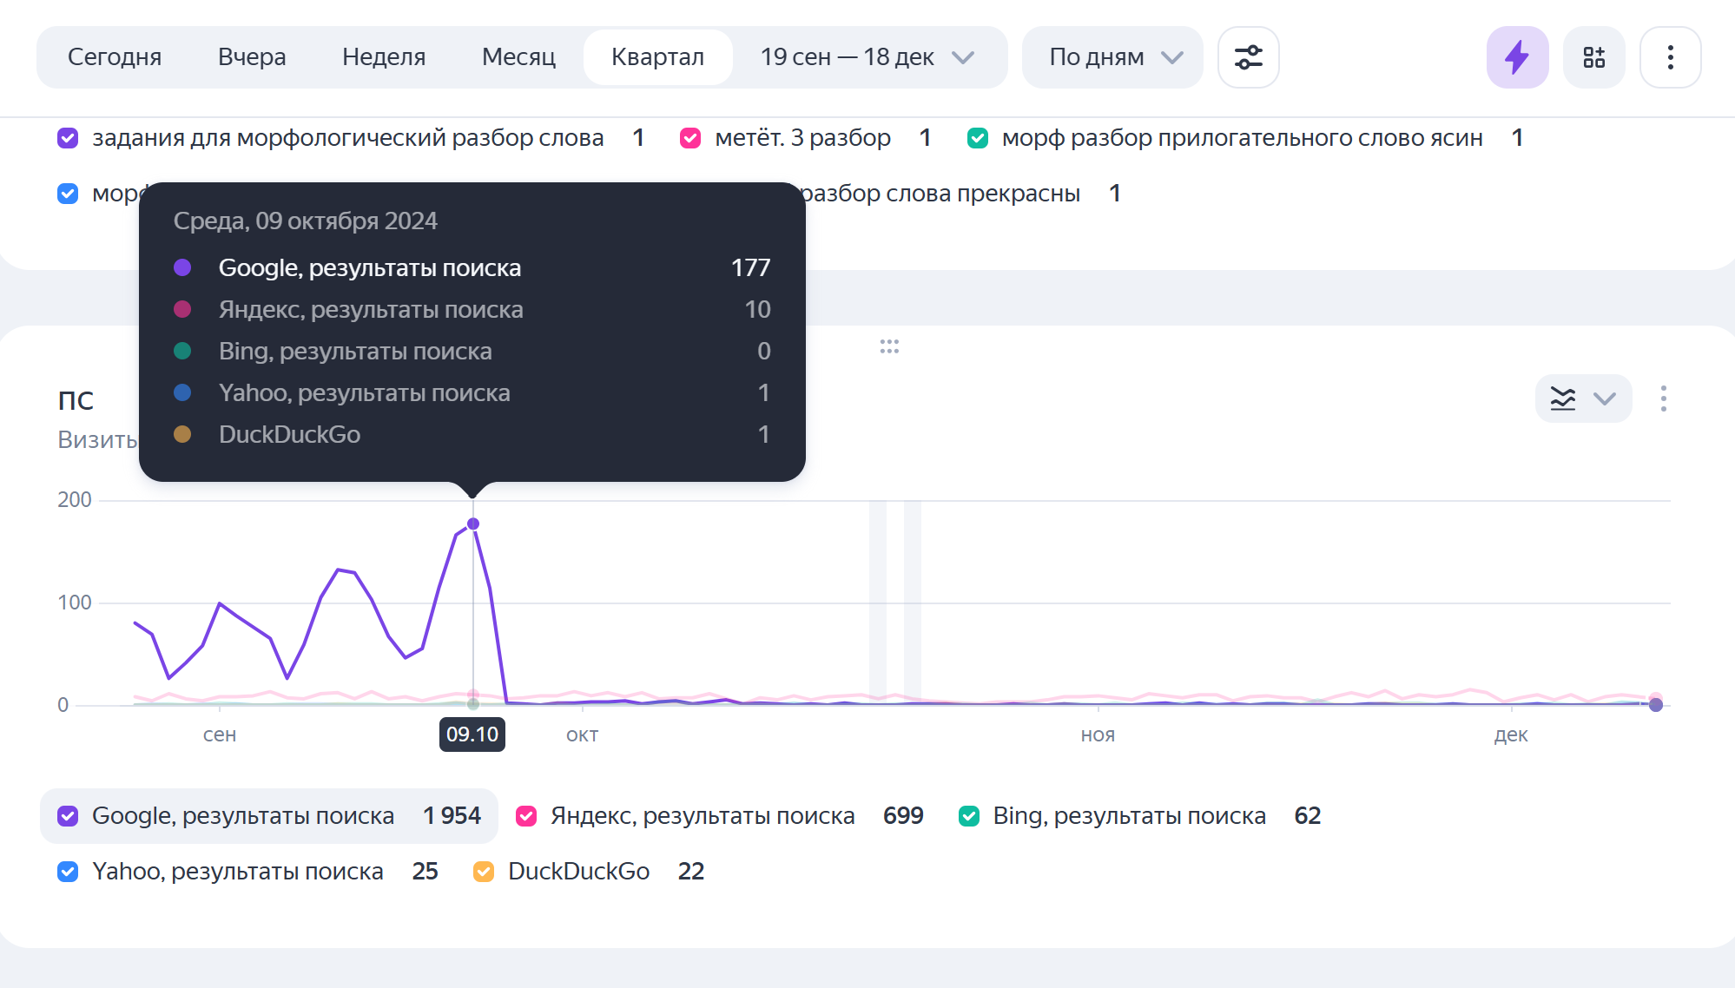Grab the six-dot drag handle above the chart
This screenshot has height=988, width=1735.
(888, 346)
